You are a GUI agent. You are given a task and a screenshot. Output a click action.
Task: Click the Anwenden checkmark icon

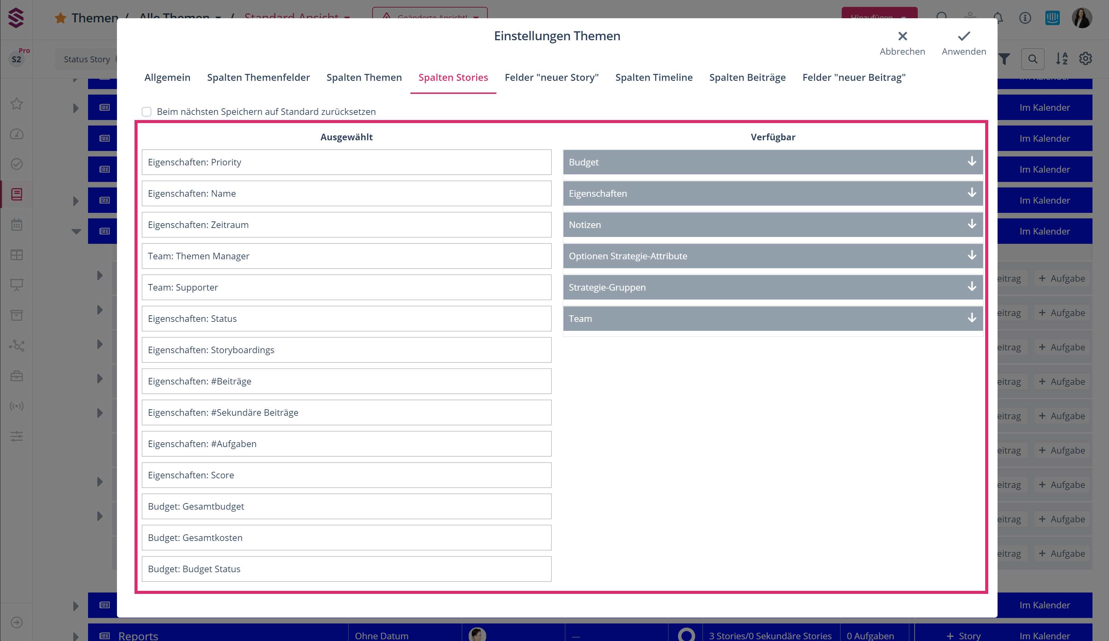(x=963, y=36)
